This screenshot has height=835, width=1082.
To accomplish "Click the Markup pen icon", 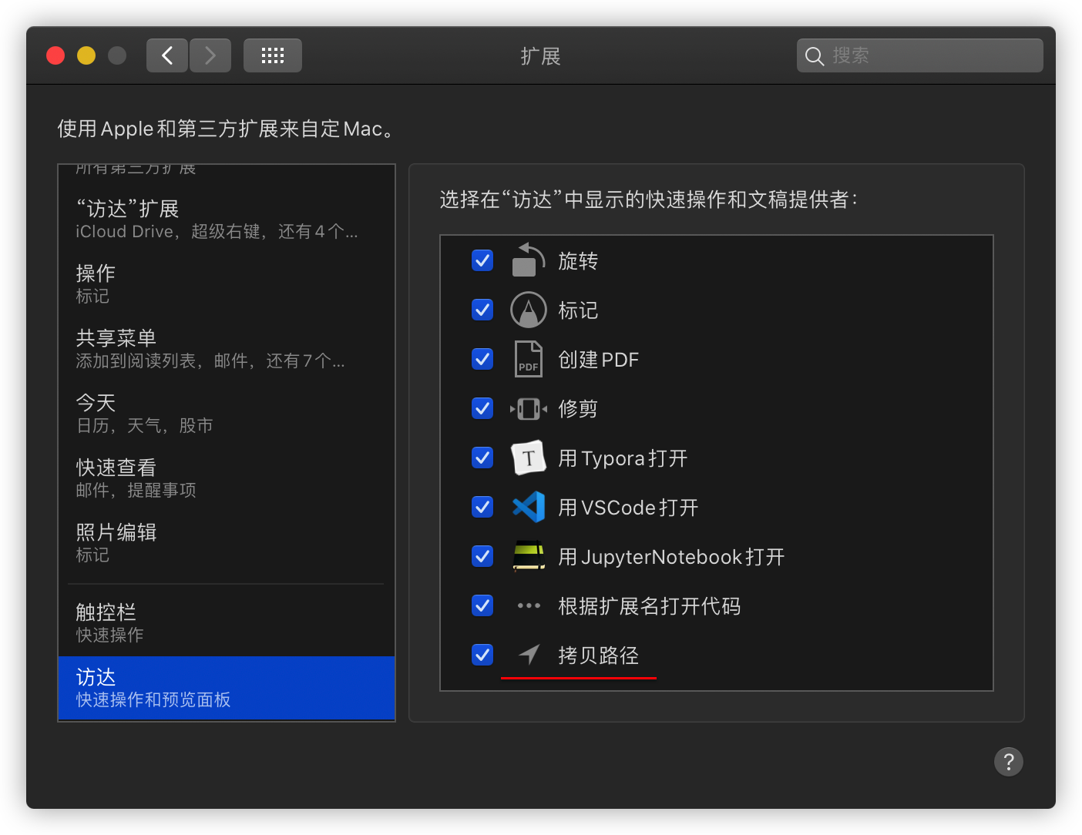I will pyautogui.click(x=528, y=310).
